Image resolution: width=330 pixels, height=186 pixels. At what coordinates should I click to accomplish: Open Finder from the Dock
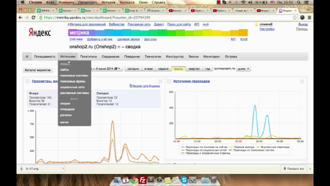[117, 180]
